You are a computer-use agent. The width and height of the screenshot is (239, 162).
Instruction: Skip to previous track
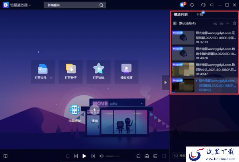pos(76,156)
